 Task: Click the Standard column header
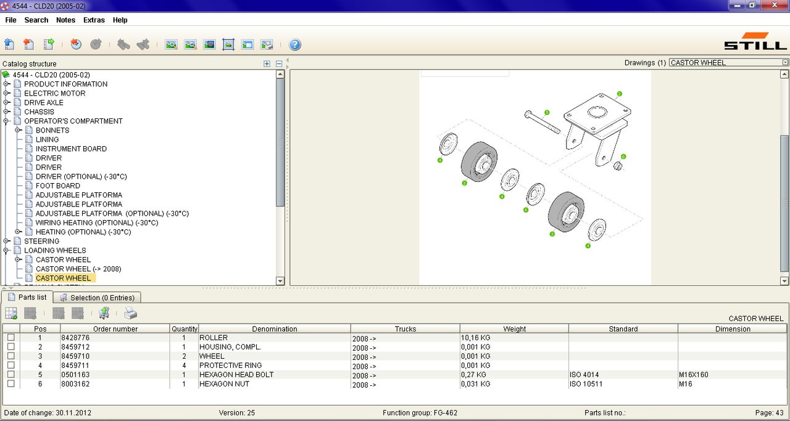click(x=623, y=329)
